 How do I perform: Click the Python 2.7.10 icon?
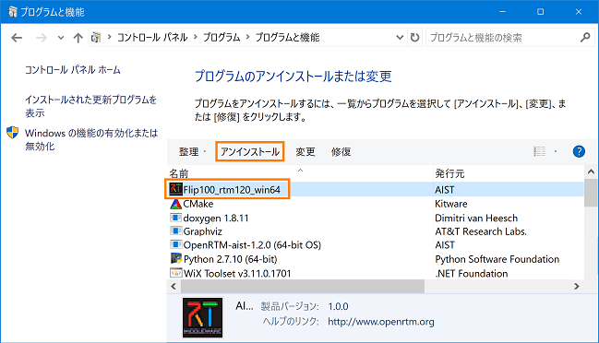point(175,258)
